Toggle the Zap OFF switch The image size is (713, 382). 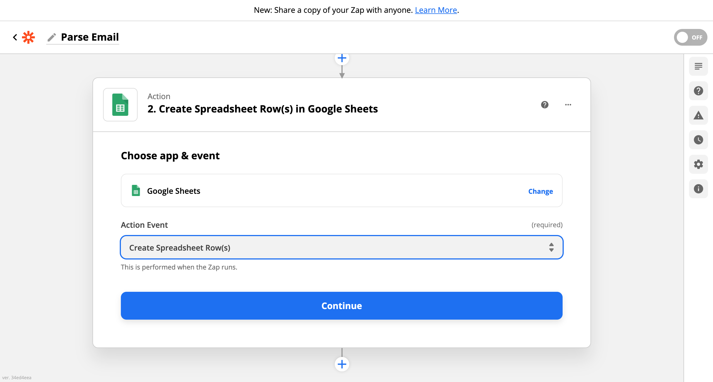click(690, 37)
